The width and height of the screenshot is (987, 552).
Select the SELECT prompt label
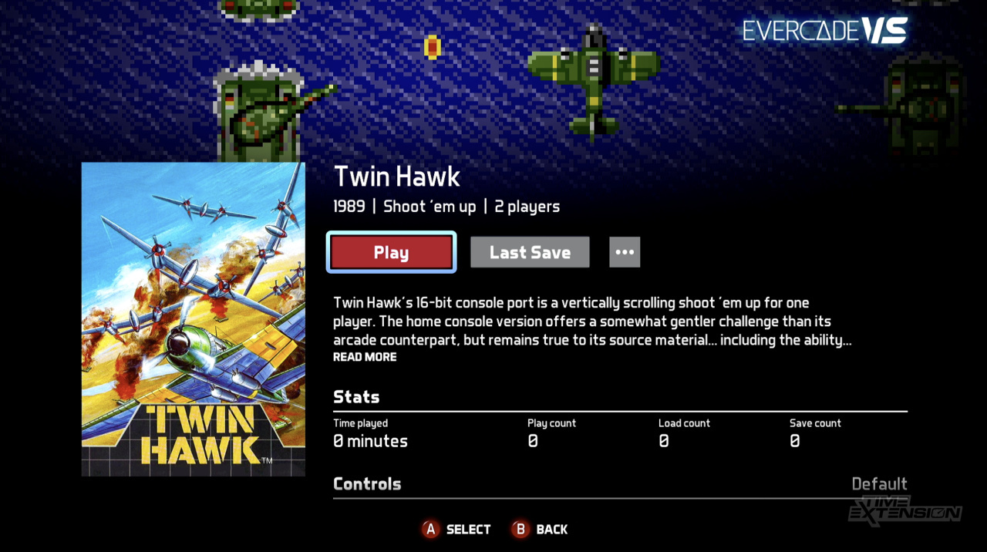coord(468,530)
